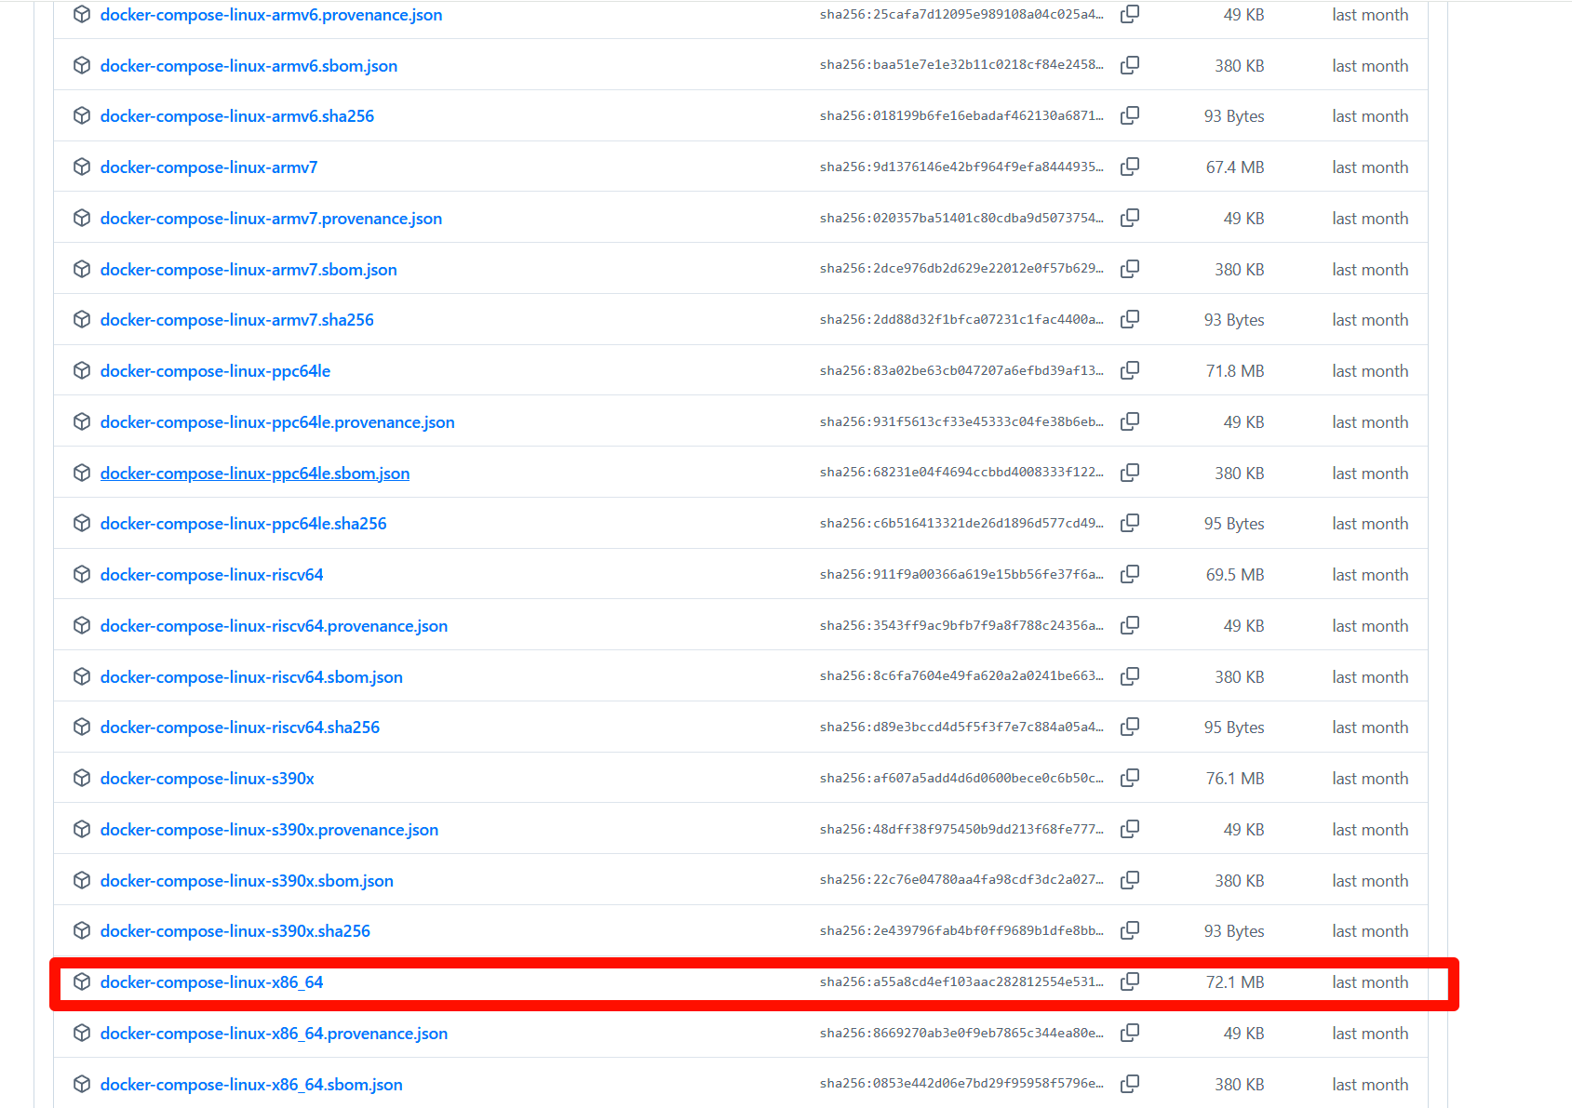Viewport: 1572px width, 1108px height.
Task: Copy digest for docker-compose-linux-armv7.provenance.json
Action: pyautogui.click(x=1129, y=218)
